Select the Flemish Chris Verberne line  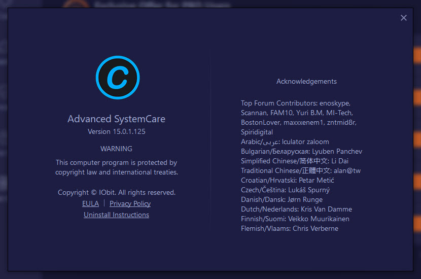290,228
